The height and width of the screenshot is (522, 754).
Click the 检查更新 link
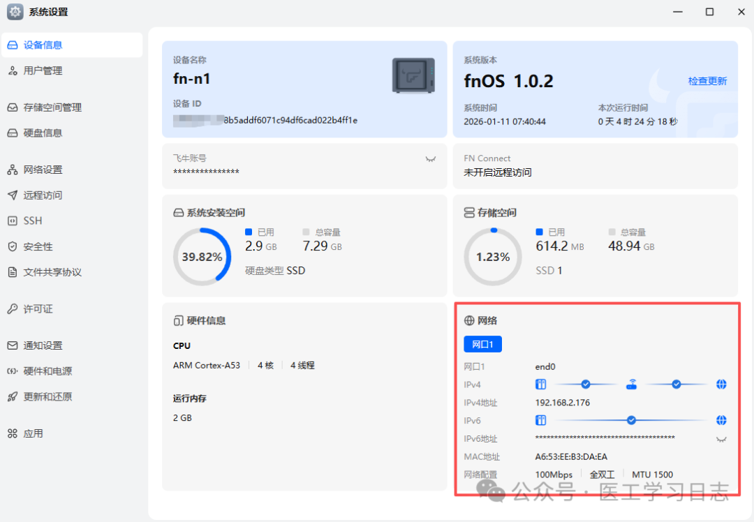click(707, 80)
